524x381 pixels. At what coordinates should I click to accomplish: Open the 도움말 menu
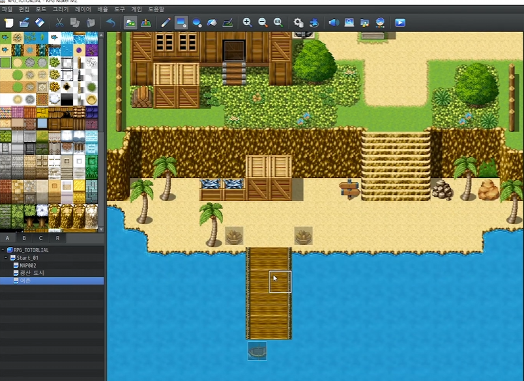click(x=156, y=9)
